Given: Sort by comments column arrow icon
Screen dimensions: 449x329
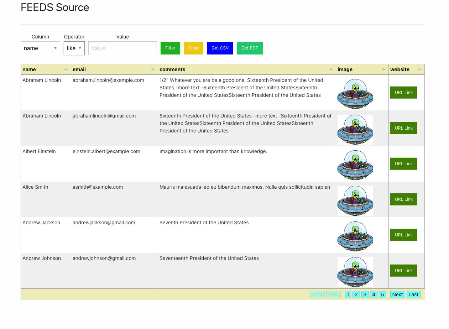Looking at the screenshot, I should (x=331, y=69).
